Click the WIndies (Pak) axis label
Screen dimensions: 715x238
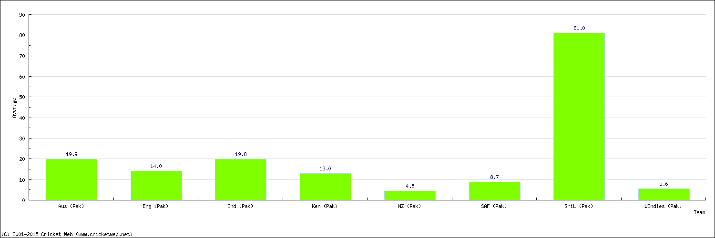click(664, 206)
